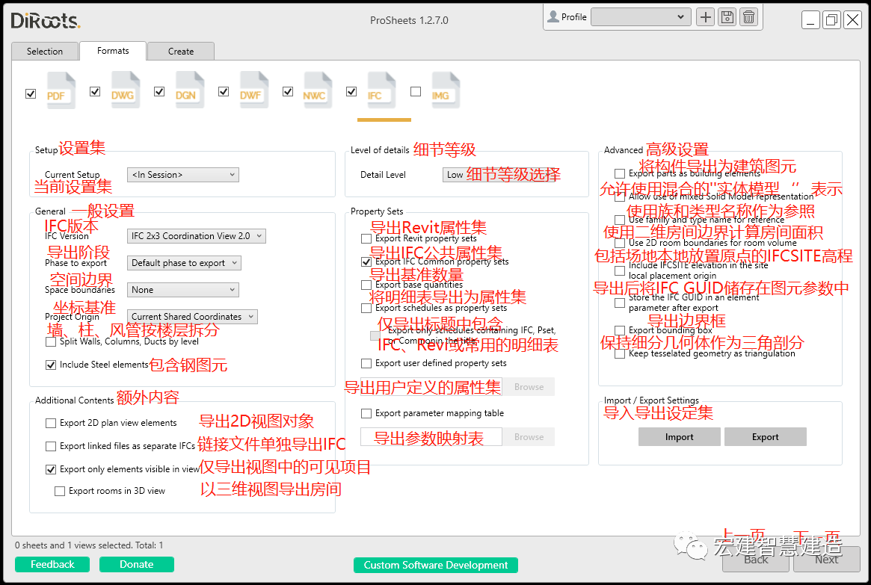Select the DWF format icon
The width and height of the screenshot is (871, 585).
254,90
